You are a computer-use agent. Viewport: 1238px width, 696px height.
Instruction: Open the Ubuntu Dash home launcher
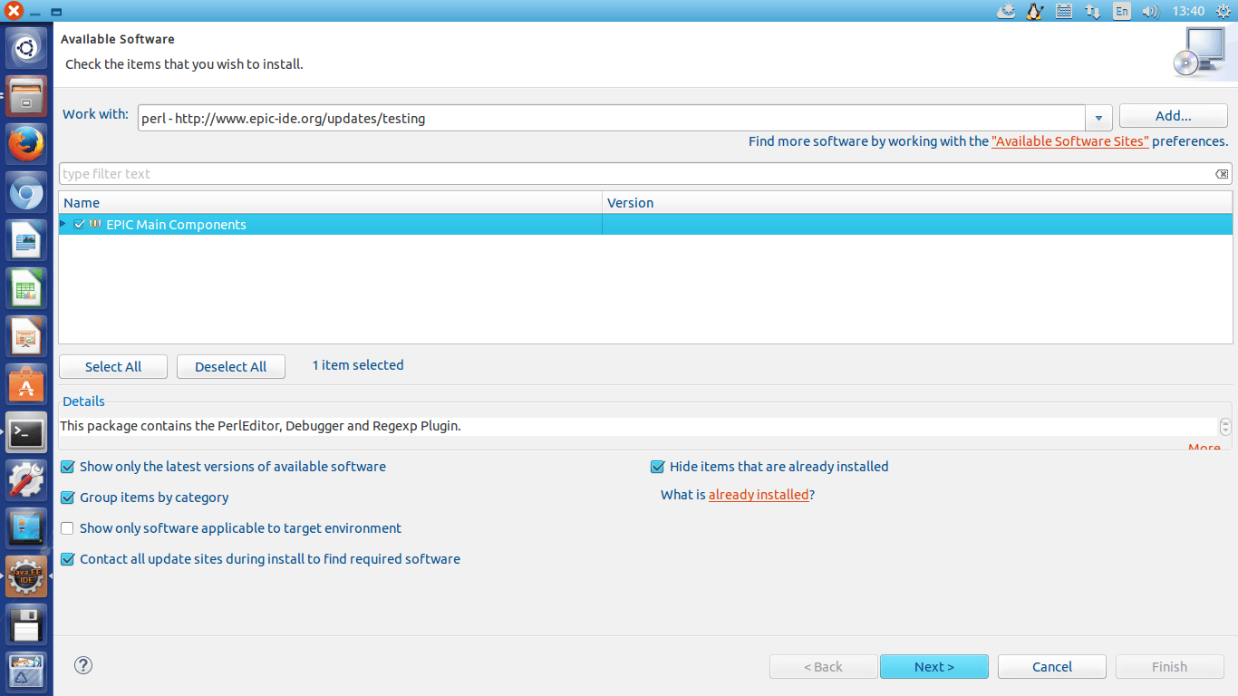[x=26, y=47]
